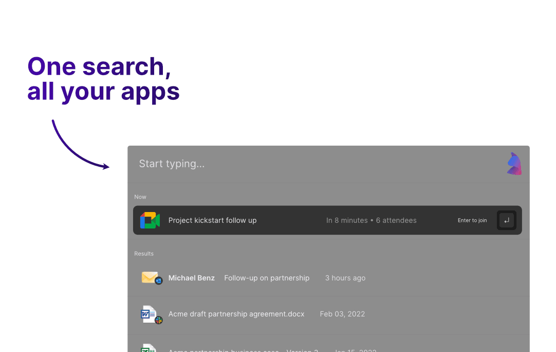Select 'In 8 minutes • 6 attendees' text

[x=371, y=220]
